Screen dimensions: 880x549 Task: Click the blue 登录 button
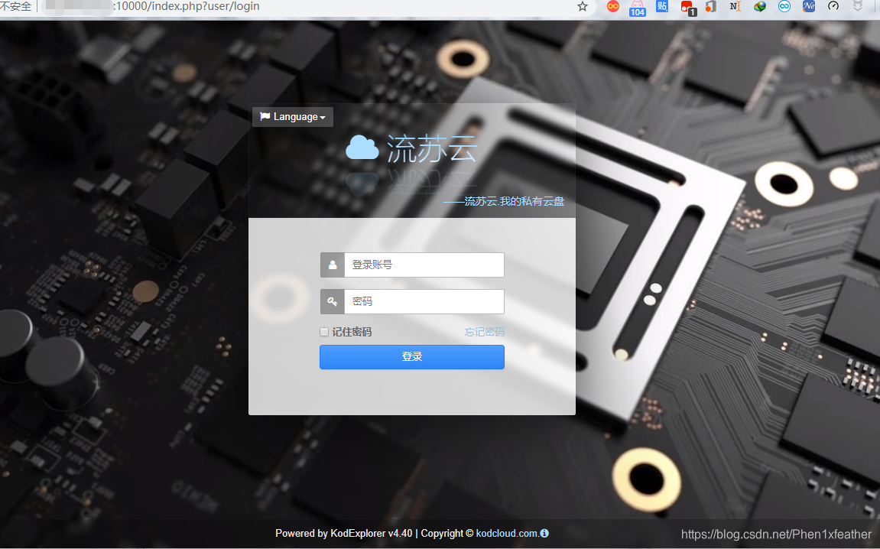(x=412, y=357)
